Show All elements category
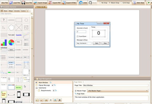The image size is (152, 104). point(2,11)
